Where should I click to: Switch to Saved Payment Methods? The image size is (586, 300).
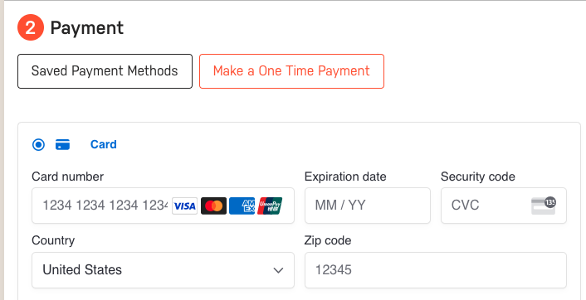pos(105,71)
